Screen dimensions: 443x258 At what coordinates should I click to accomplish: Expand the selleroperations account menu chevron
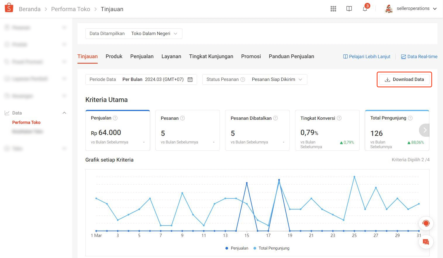coord(435,9)
